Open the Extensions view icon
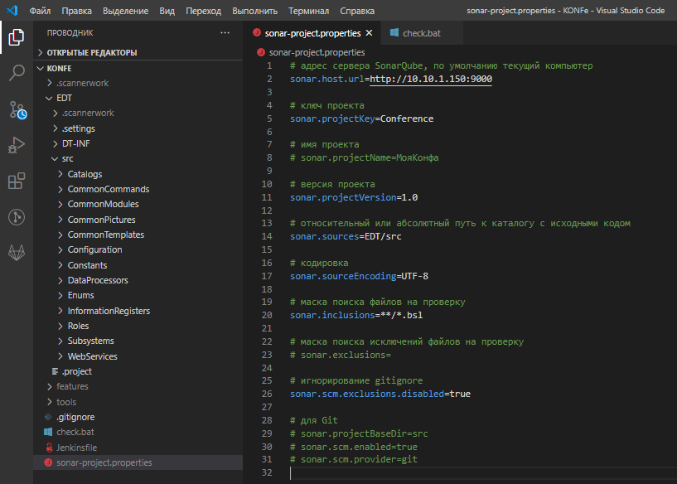 click(x=17, y=181)
